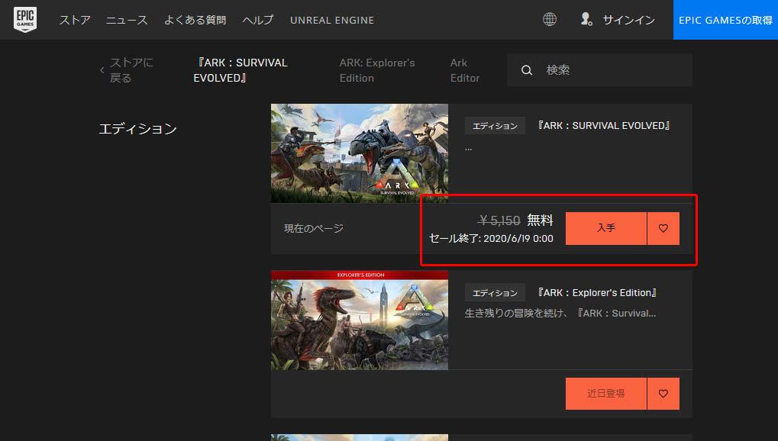778x441 pixels.
Task: Open the ニュース menu item
Action: point(127,20)
